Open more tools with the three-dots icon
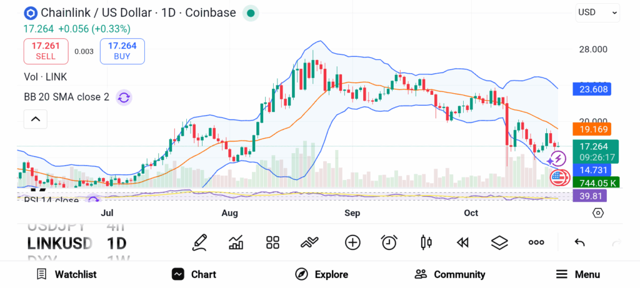This screenshot has height=288, width=640. [536, 242]
